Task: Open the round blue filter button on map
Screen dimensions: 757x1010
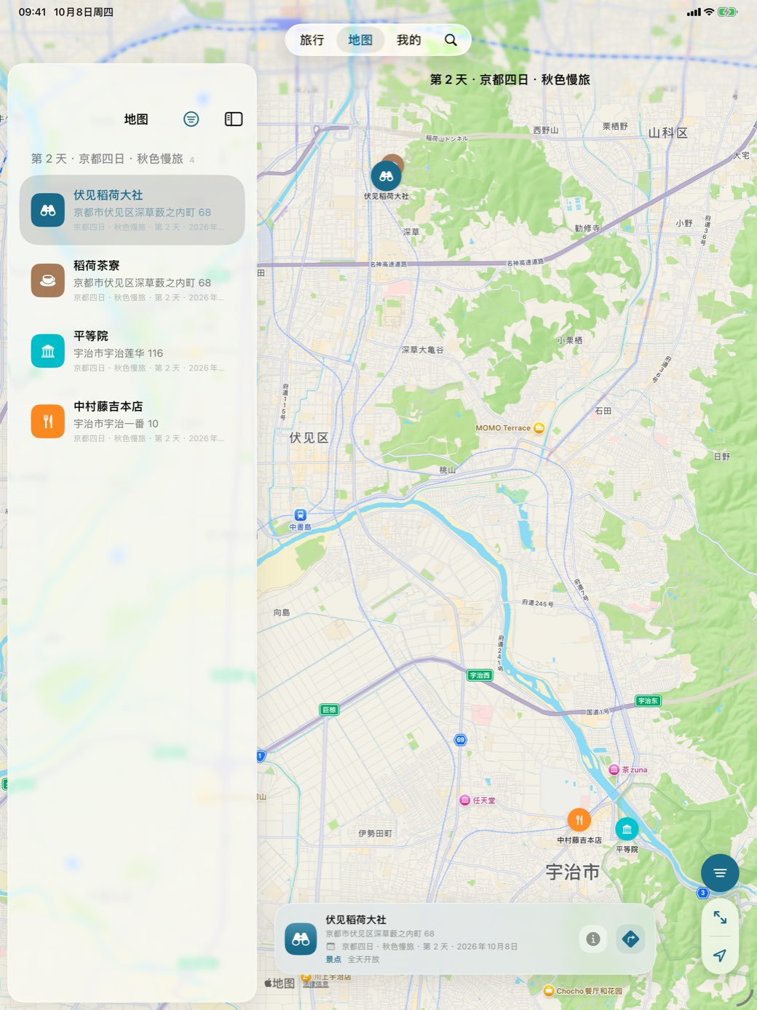Action: [x=720, y=873]
